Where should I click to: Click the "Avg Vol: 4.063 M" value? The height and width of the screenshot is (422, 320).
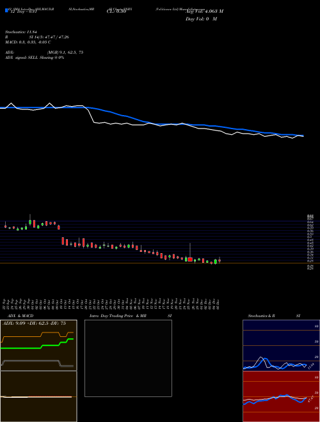(204, 12)
